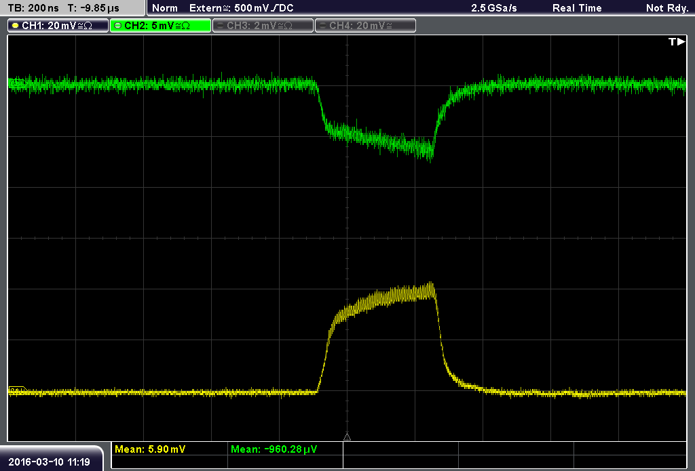Click the TB: 200 ns timebase readout
695x471 pixels.
33,8
